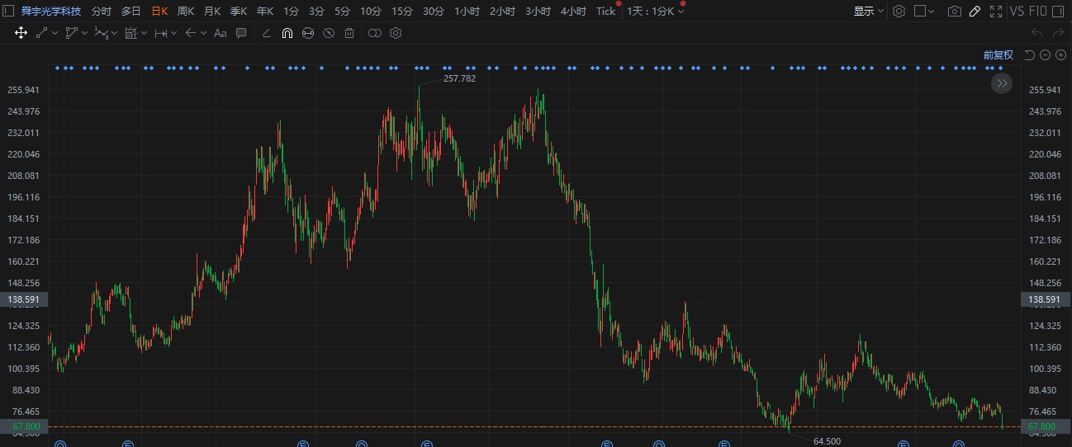
Task: Zoom out chart with minus icon
Action: [1045, 55]
